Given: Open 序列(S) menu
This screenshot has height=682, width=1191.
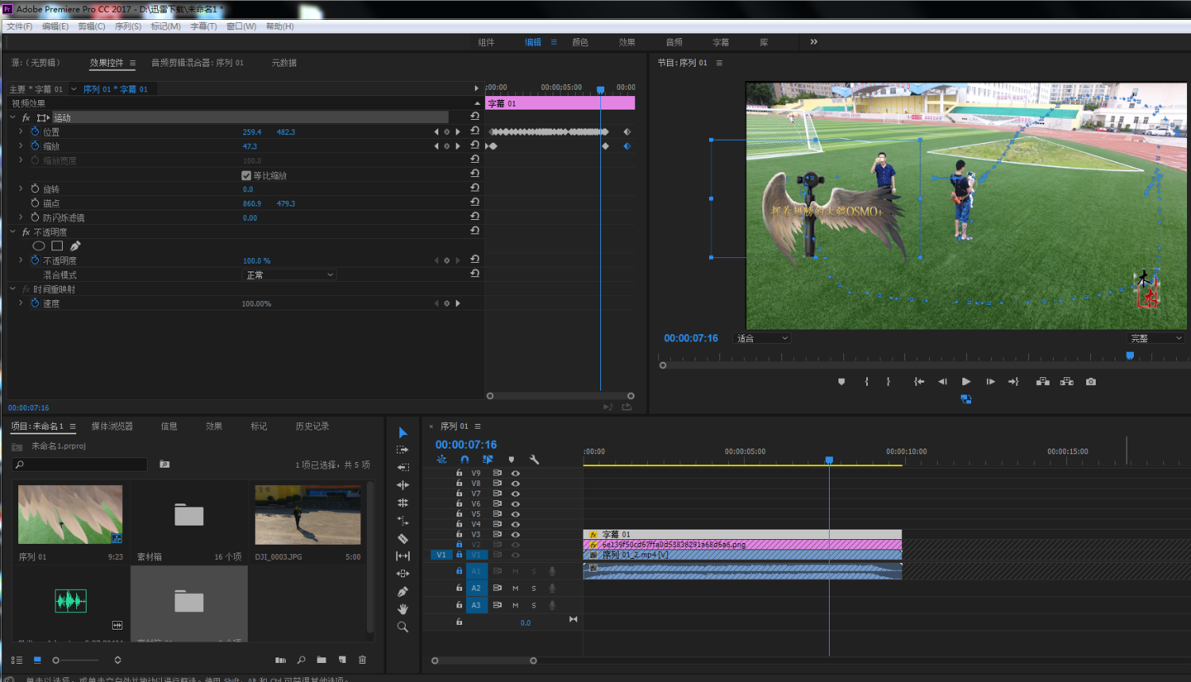Looking at the screenshot, I should pos(128,26).
